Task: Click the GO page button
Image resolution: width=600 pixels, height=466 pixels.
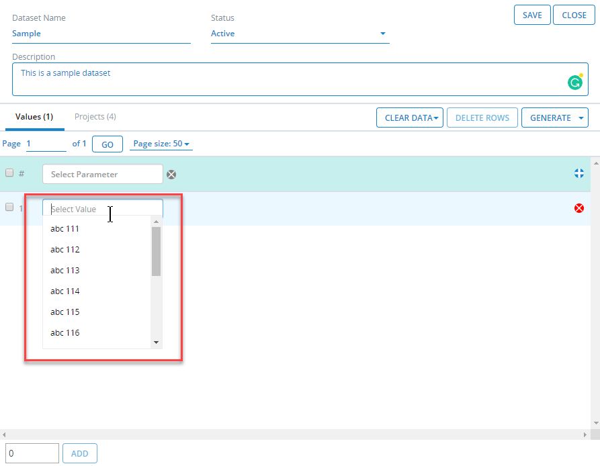Action: (108, 144)
